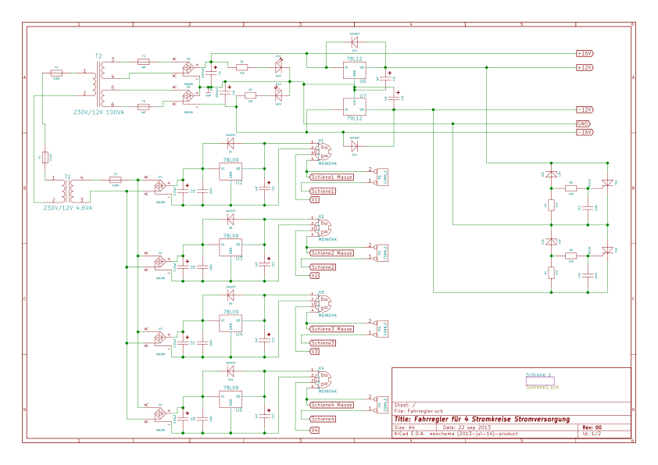Click the 79L12 voltage regulator U7
Screen dimensions: 658x465
[x=354, y=107]
